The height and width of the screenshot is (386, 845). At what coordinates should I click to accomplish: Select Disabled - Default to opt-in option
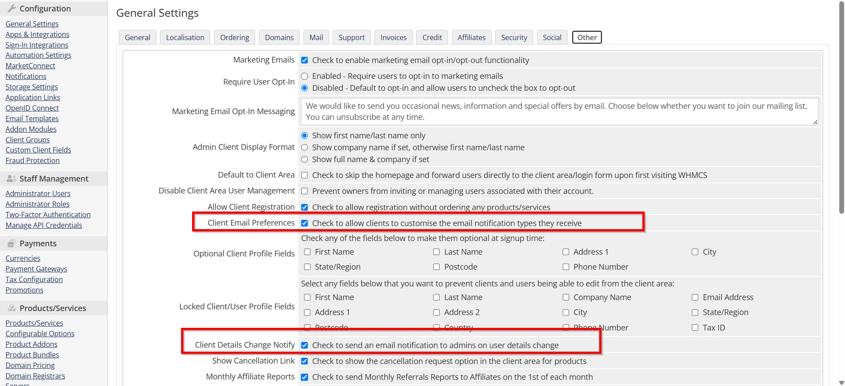pyautogui.click(x=304, y=88)
